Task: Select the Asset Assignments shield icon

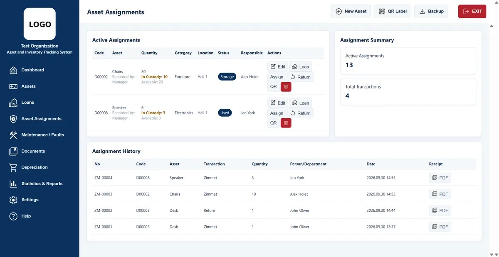Action: (x=13, y=119)
